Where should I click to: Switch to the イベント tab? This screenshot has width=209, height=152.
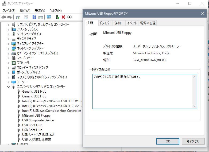132,23
